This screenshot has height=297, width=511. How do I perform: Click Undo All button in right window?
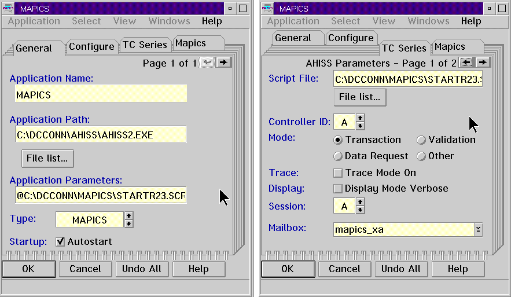tap(401, 269)
